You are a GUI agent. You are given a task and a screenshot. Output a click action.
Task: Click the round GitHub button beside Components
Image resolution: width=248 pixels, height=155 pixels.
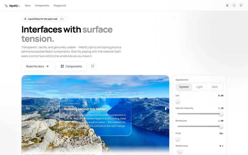click(x=93, y=66)
